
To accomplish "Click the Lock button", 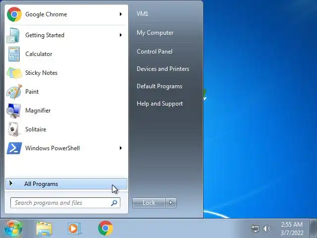I will 149,203.
